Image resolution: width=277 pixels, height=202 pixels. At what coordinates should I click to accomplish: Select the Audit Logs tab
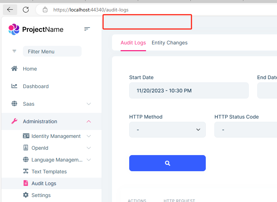pos(133,43)
